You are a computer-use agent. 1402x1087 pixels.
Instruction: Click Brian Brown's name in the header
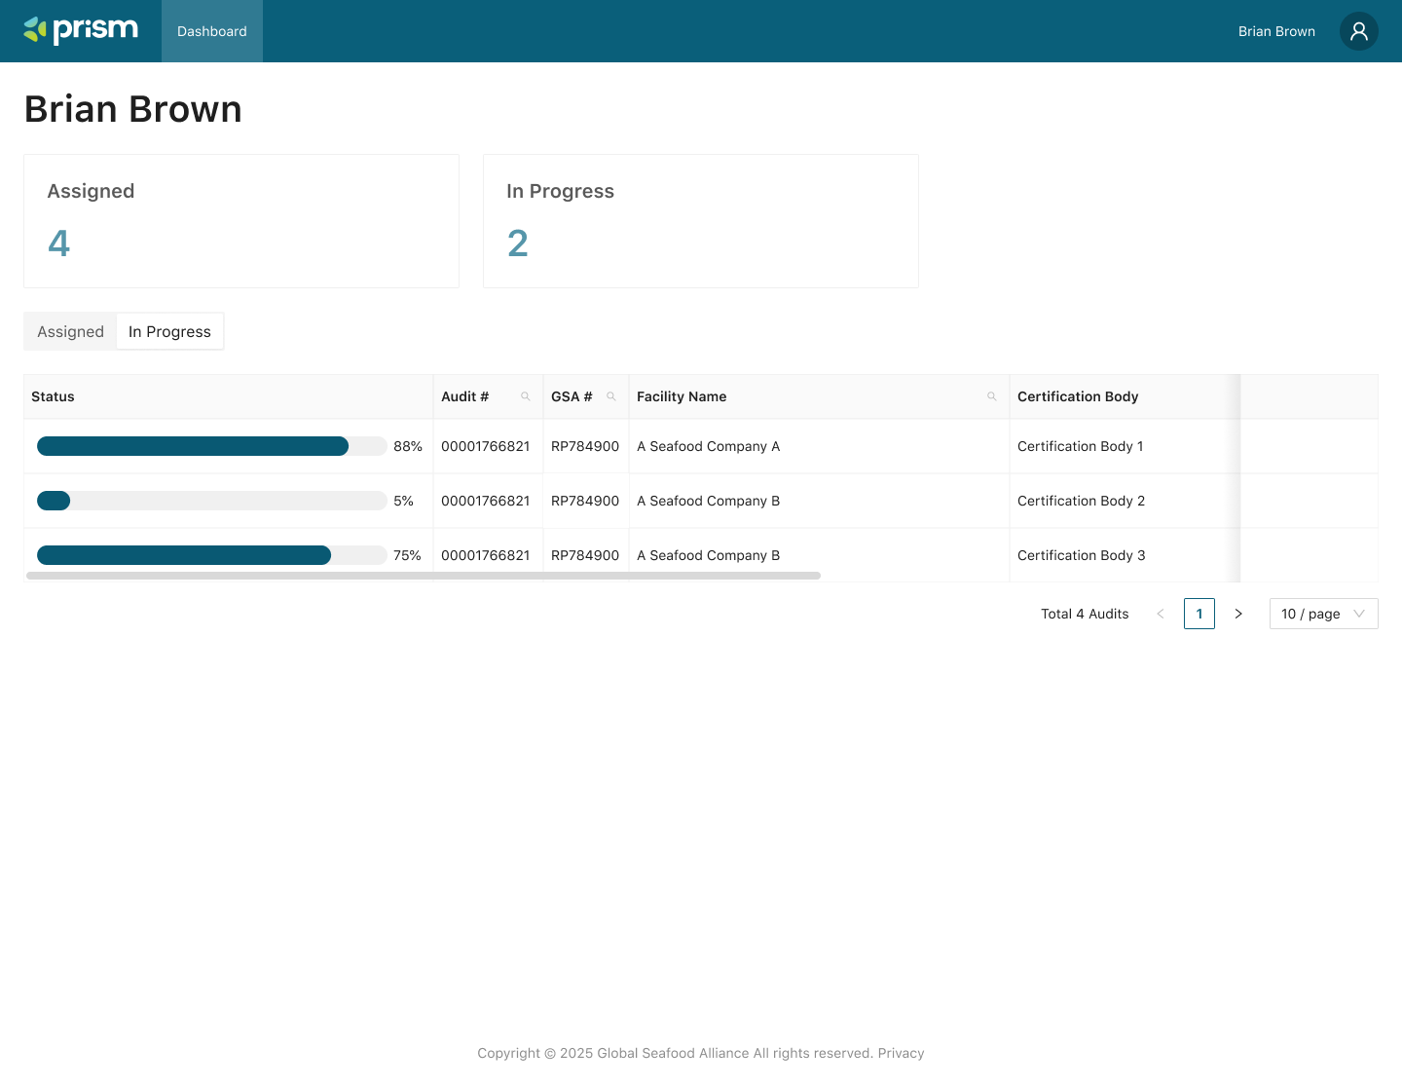point(1276,31)
